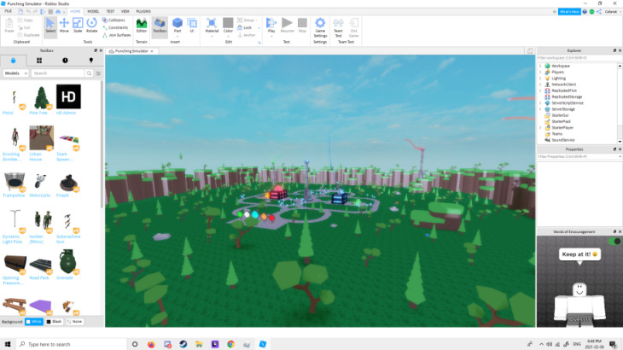Switch to the VIEW ribbon tab

pos(125,11)
